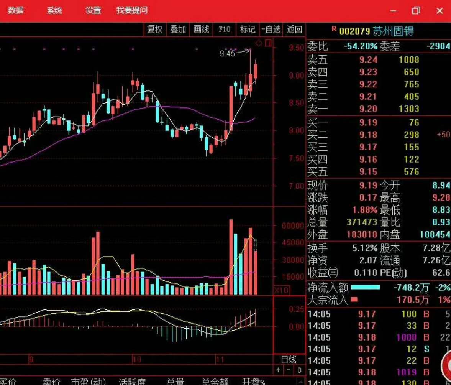Open F10 company information
The height and width of the screenshot is (385, 451).
point(224,30)
